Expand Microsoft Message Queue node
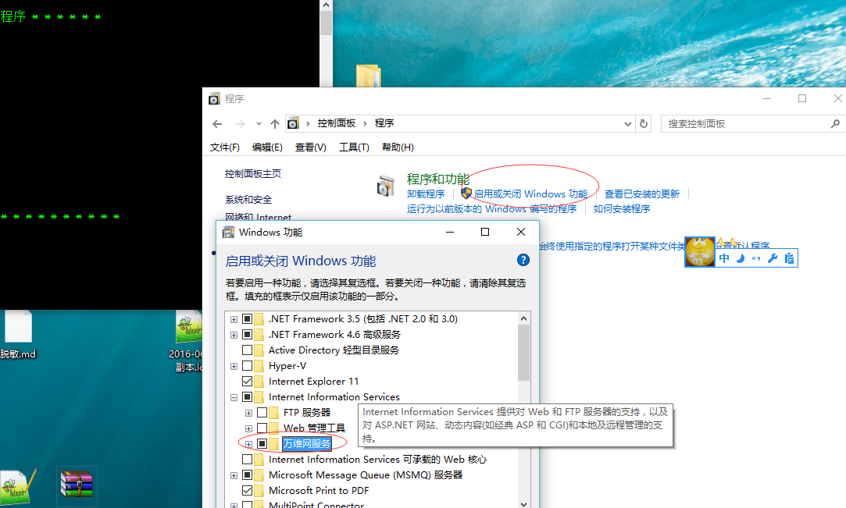846x508 pixels. point(234,476)
